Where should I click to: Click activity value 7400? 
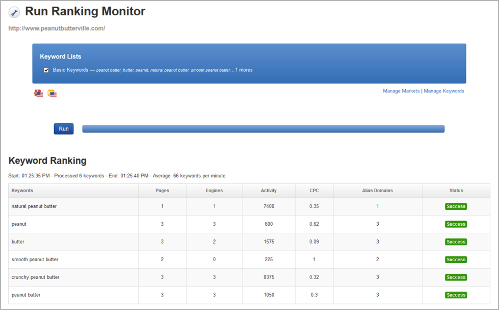point(269,206)
